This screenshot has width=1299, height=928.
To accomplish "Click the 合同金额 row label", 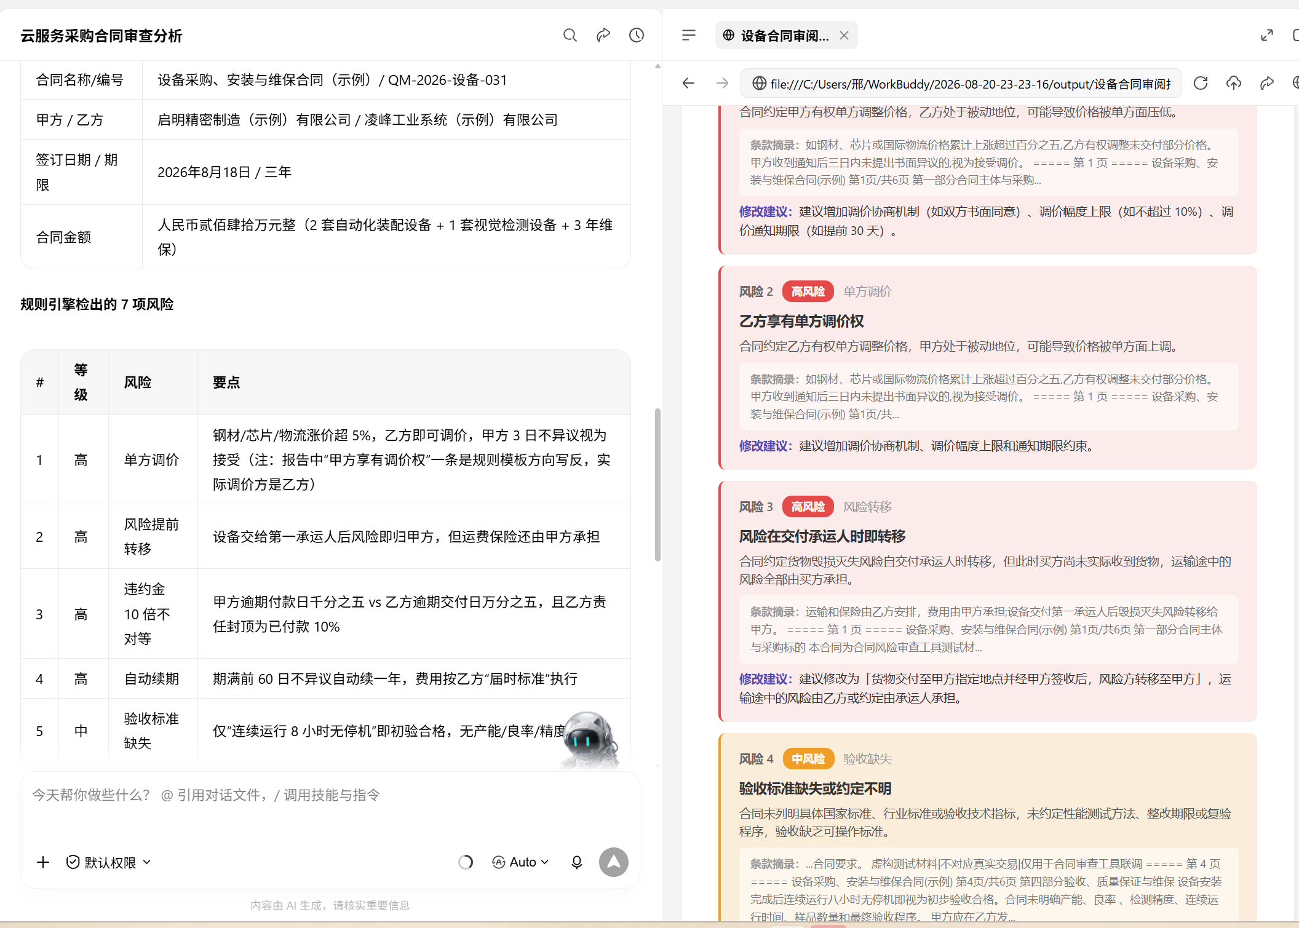I will point(63,237).
